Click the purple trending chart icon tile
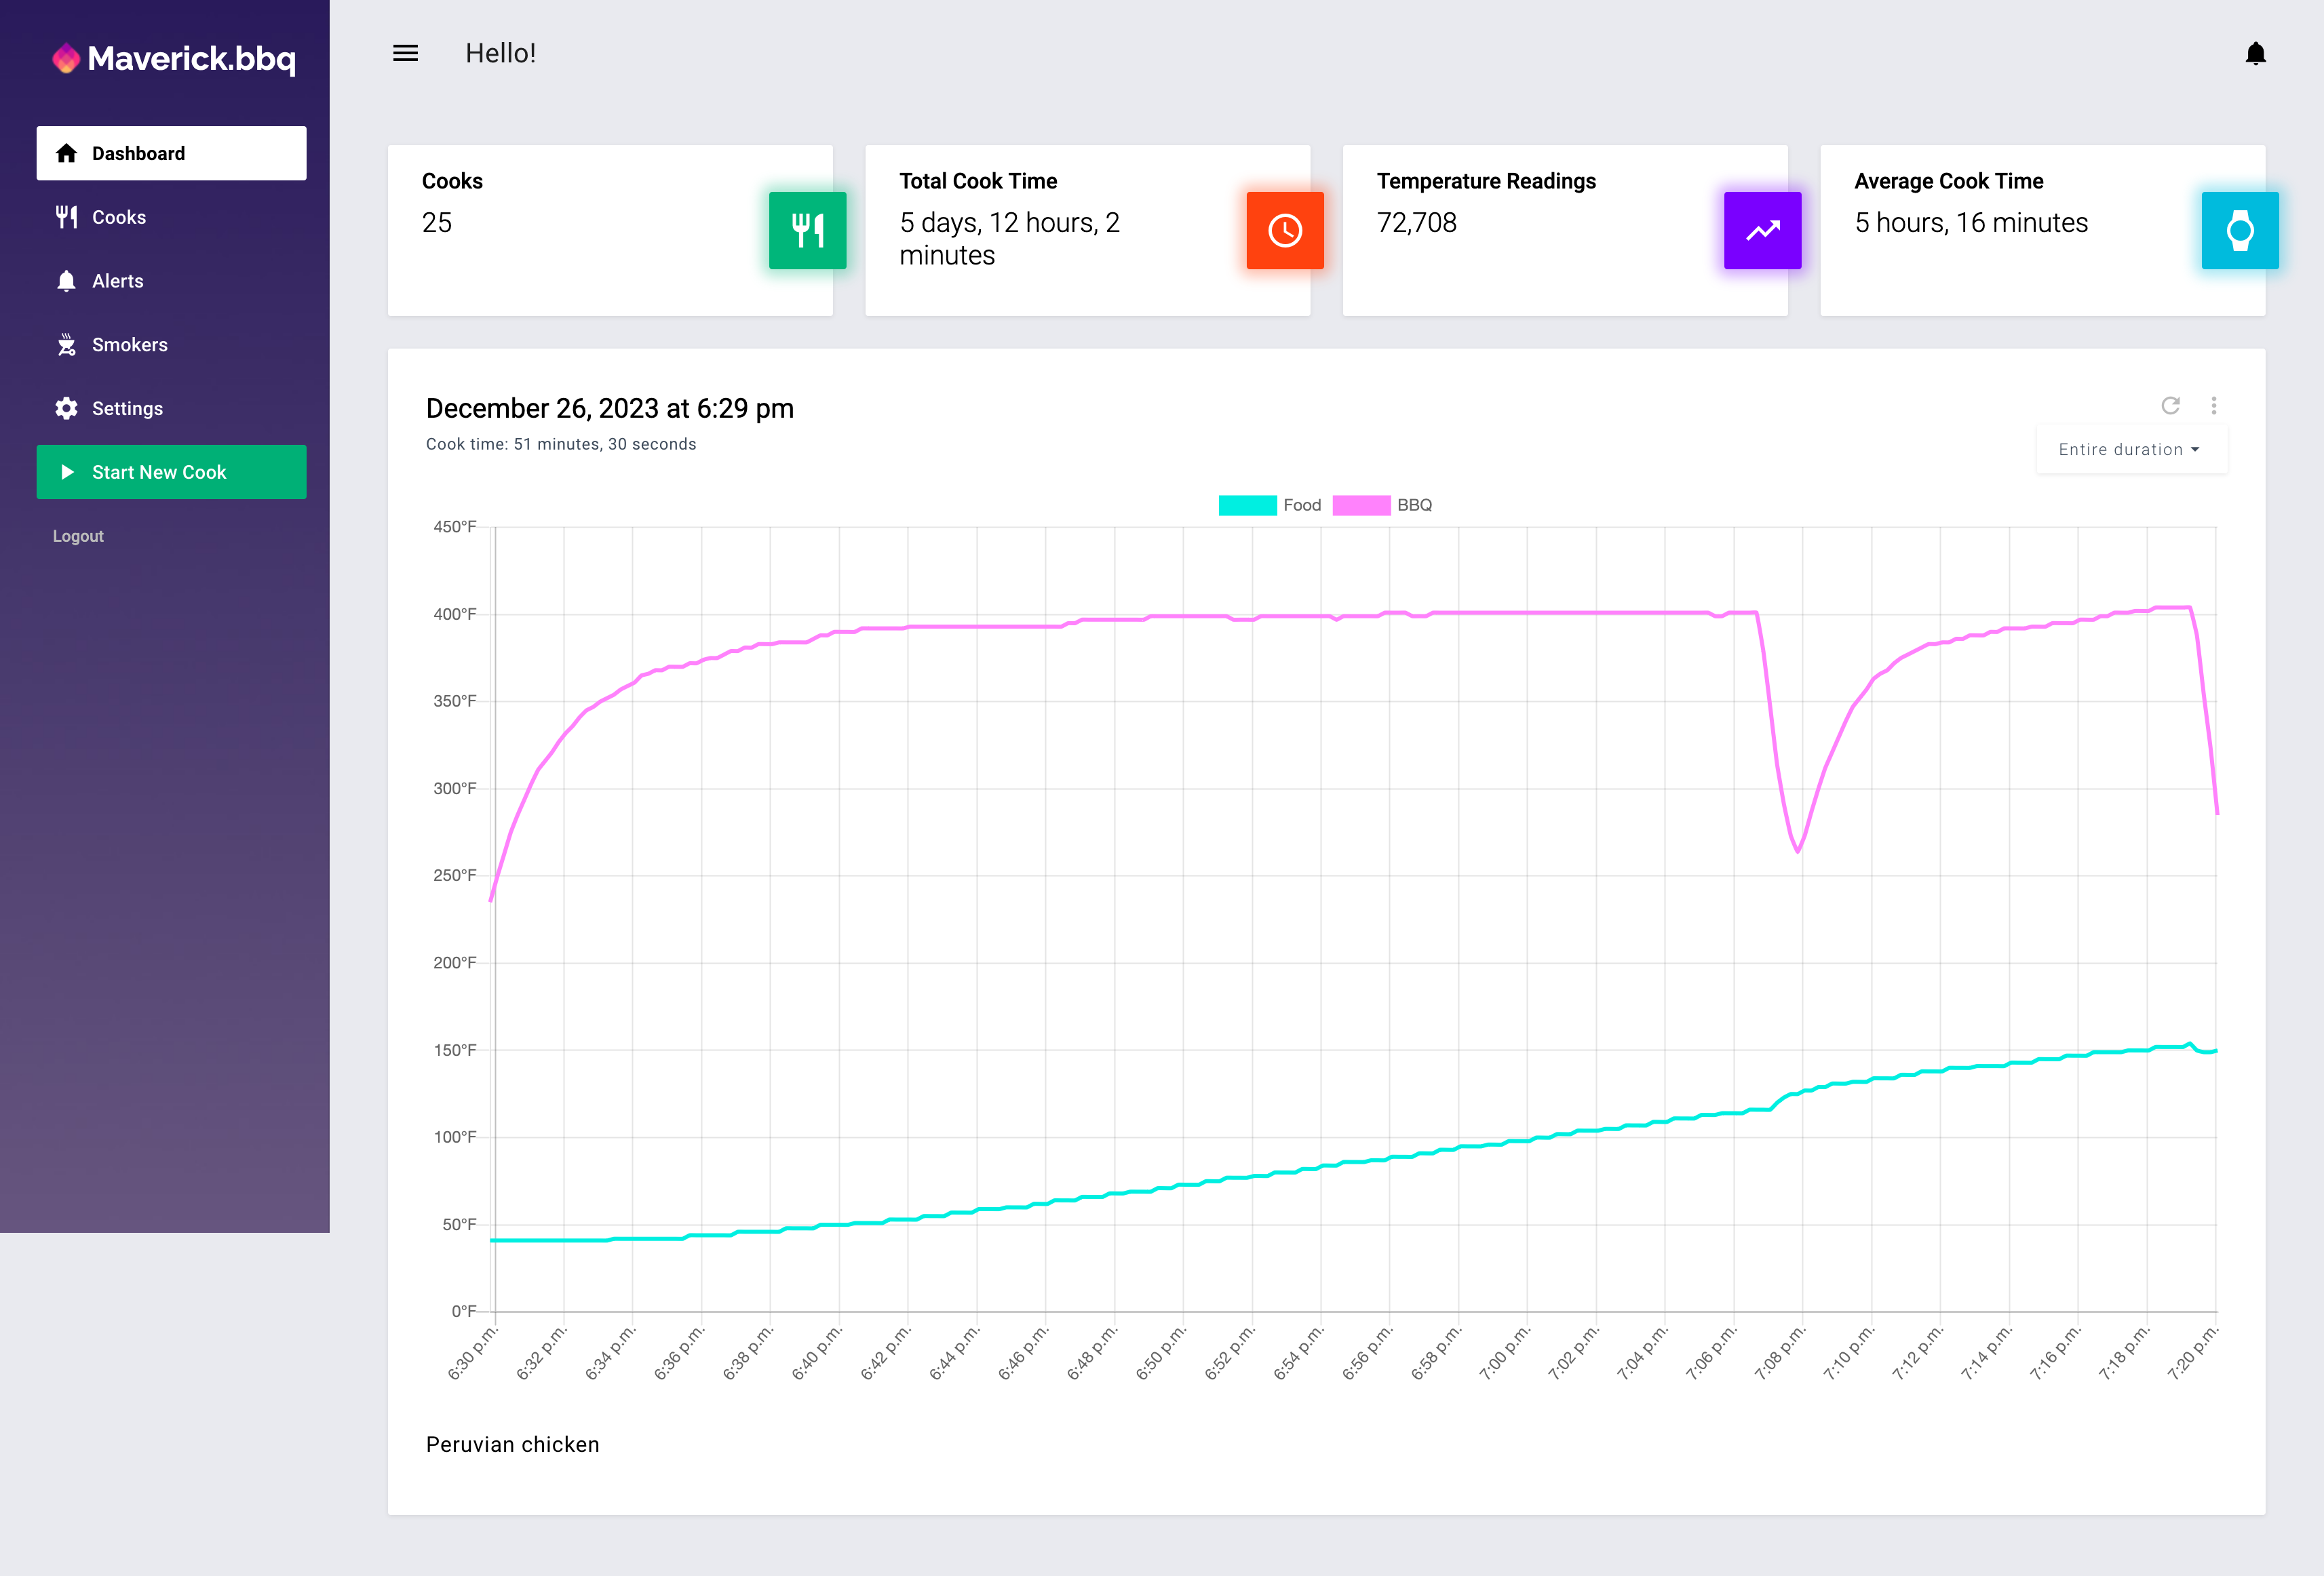This screenshot has width=2324, height=1576. pos(1762,230)
